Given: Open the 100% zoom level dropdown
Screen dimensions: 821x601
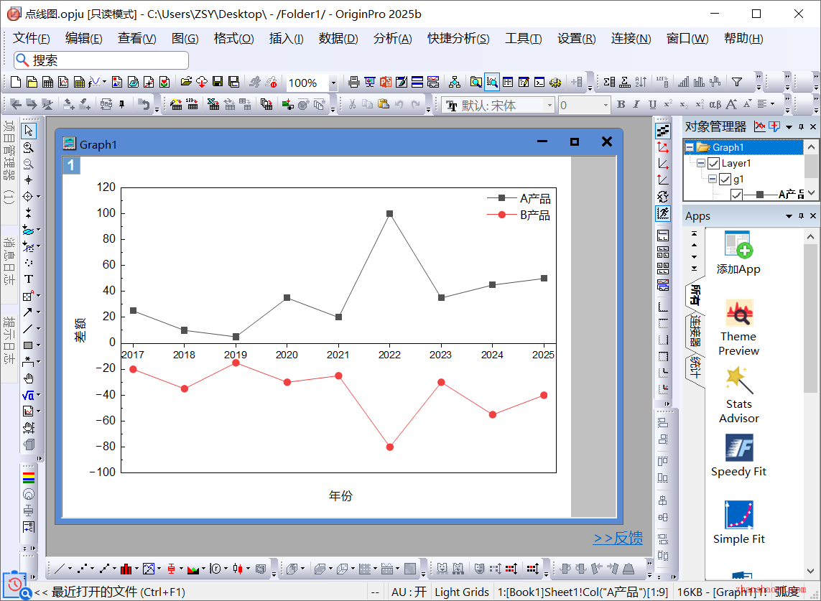Looking at the screenshot, I should (333, 83).
